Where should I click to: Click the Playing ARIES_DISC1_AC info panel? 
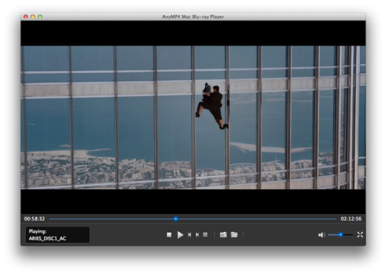pos(57,235)
